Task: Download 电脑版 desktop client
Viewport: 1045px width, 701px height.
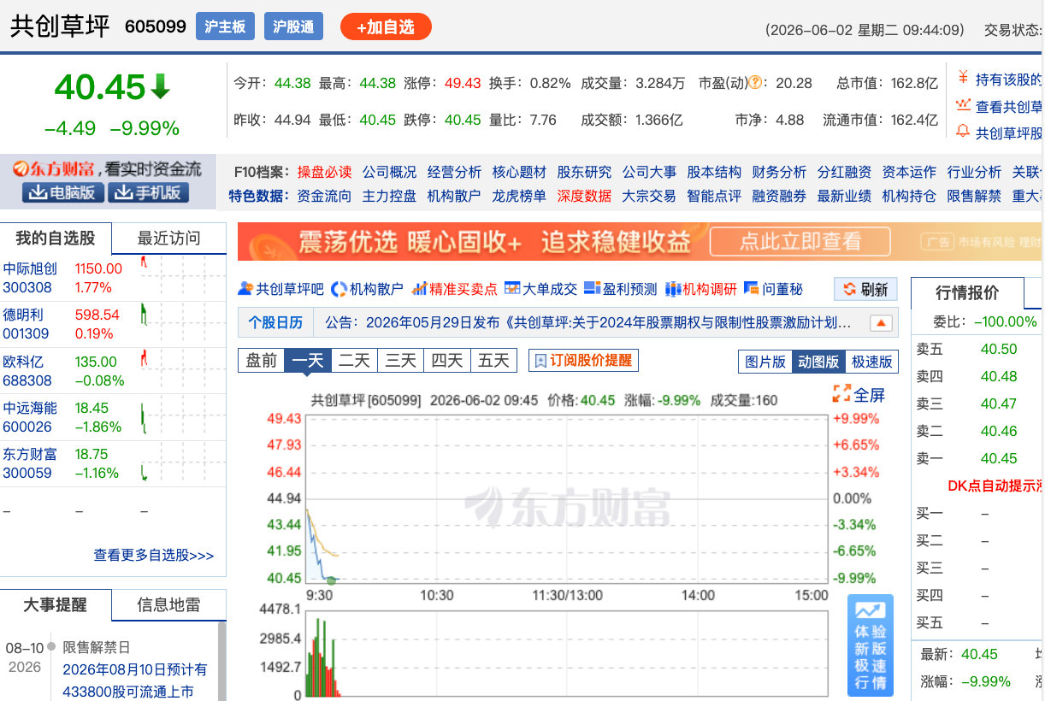Action: [x=63, y=192]
